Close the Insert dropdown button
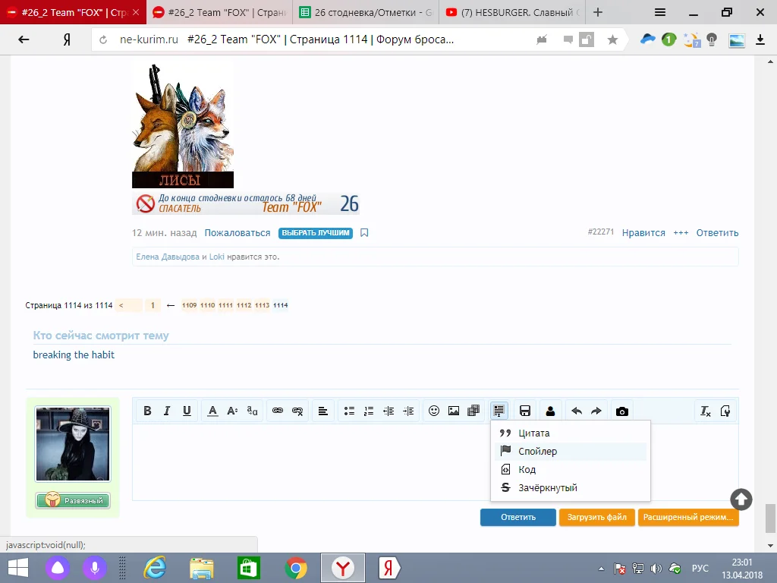This screenshot has width=777, height=583. [x=499, y=411]
